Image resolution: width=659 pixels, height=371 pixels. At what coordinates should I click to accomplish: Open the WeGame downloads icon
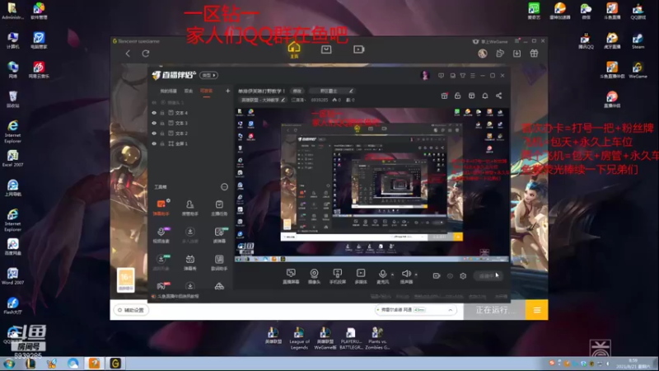[x=516, y=54]
